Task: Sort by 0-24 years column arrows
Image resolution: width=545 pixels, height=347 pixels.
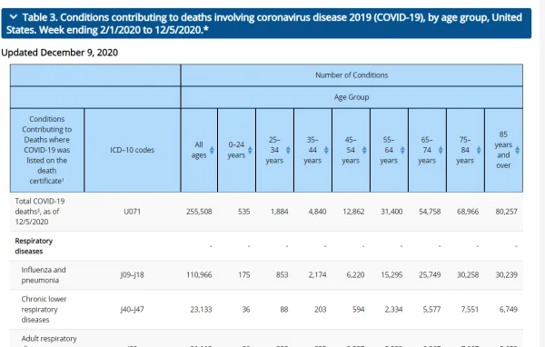Action: point(250,150)
